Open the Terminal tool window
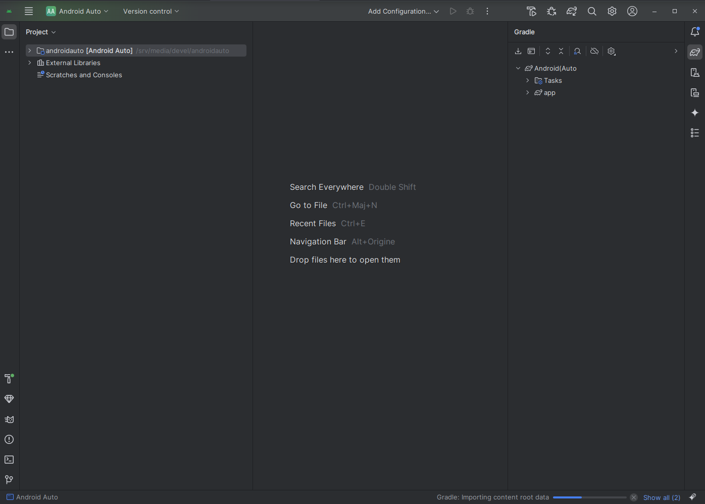Screen dimensions: 705x504 coord(9,460)
